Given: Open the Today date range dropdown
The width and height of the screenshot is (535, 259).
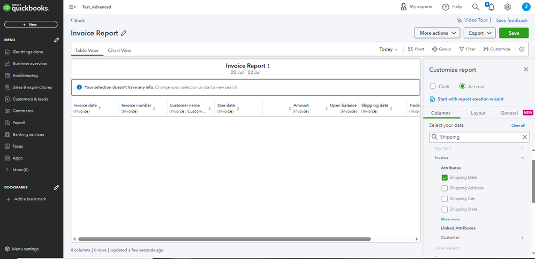Looking at the screenshot, I should pos(388,49).
